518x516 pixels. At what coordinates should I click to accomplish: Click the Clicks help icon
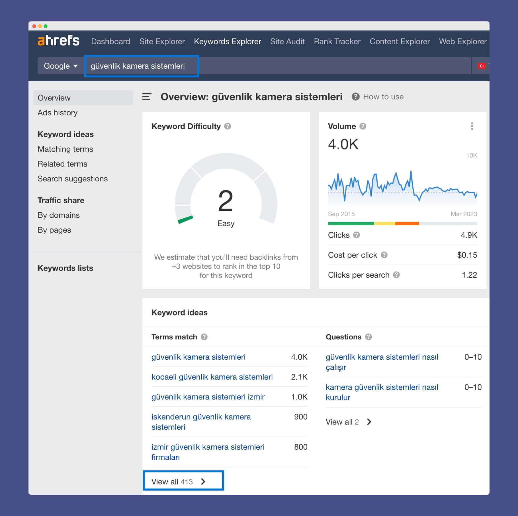pyautogui.click(x=357, y=235)
